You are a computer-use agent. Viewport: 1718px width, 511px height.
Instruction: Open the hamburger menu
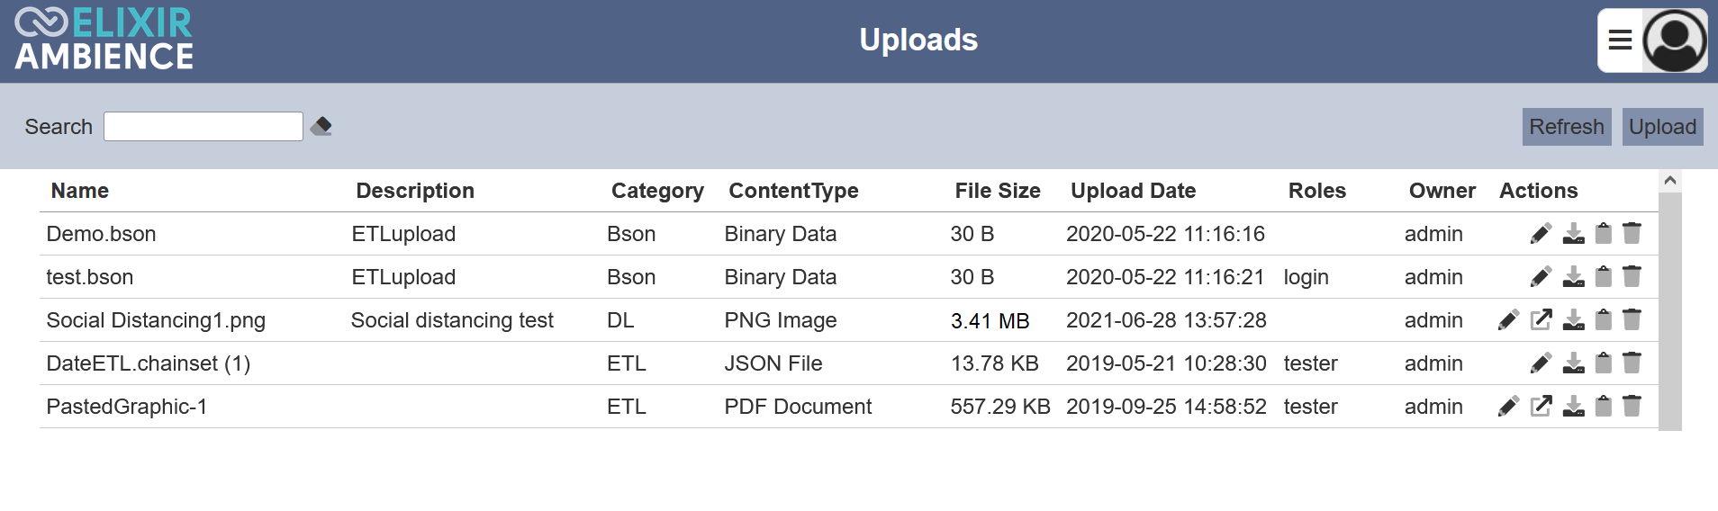coord(1620,40)
